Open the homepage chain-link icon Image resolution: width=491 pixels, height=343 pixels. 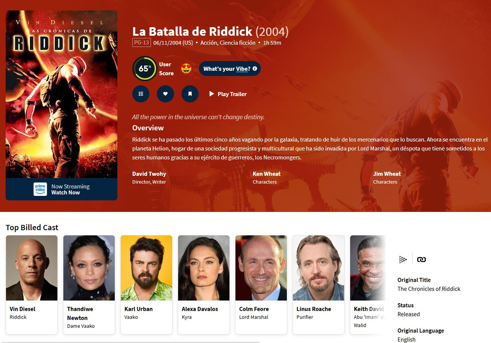(421, 259)
